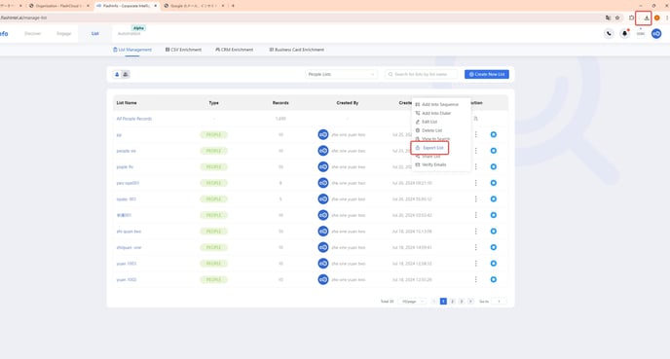Viewport: 670px width, 359px height.
Task: Select Share List from the context menu
Action: (x=428, y=157)
